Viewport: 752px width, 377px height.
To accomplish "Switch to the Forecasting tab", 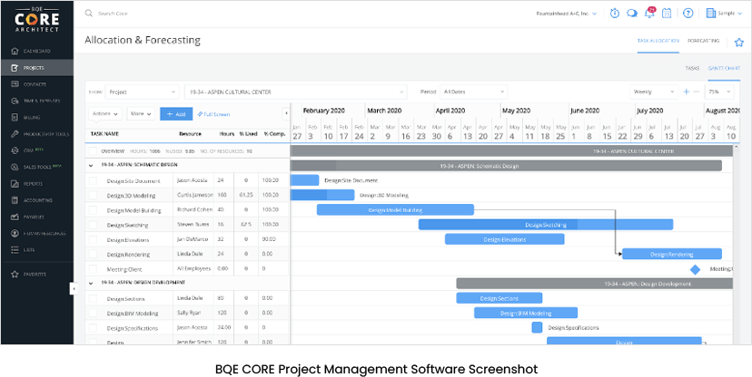I will point(703,41).
